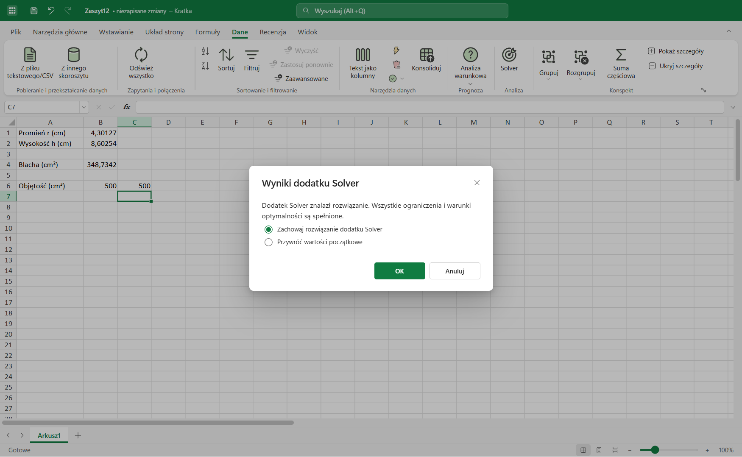Click Zaawansowane advanced filter
Viewport: 742px width, 457px height.
(x=301, y=78)
